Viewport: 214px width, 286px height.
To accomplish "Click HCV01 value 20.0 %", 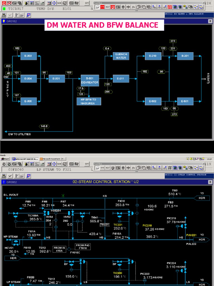I will coord(14,252).
